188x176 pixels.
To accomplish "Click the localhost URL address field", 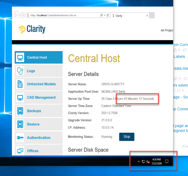I will click(62, 15).
